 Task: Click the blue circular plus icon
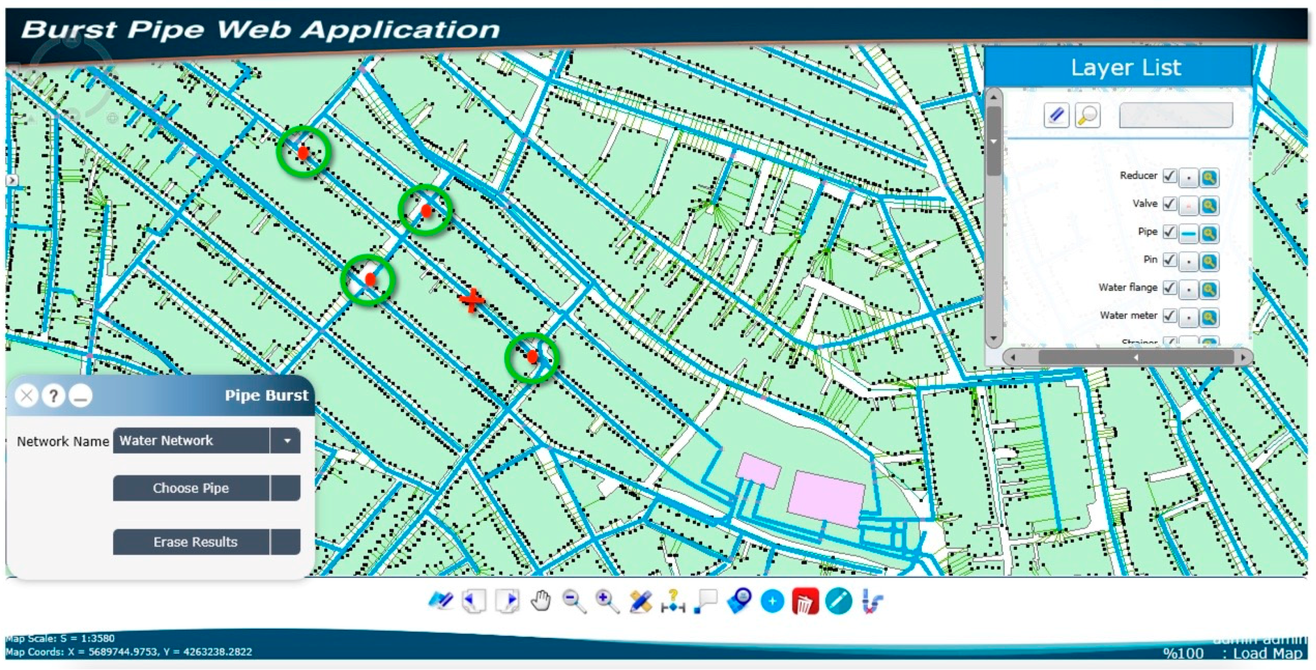tap(772, 601)
